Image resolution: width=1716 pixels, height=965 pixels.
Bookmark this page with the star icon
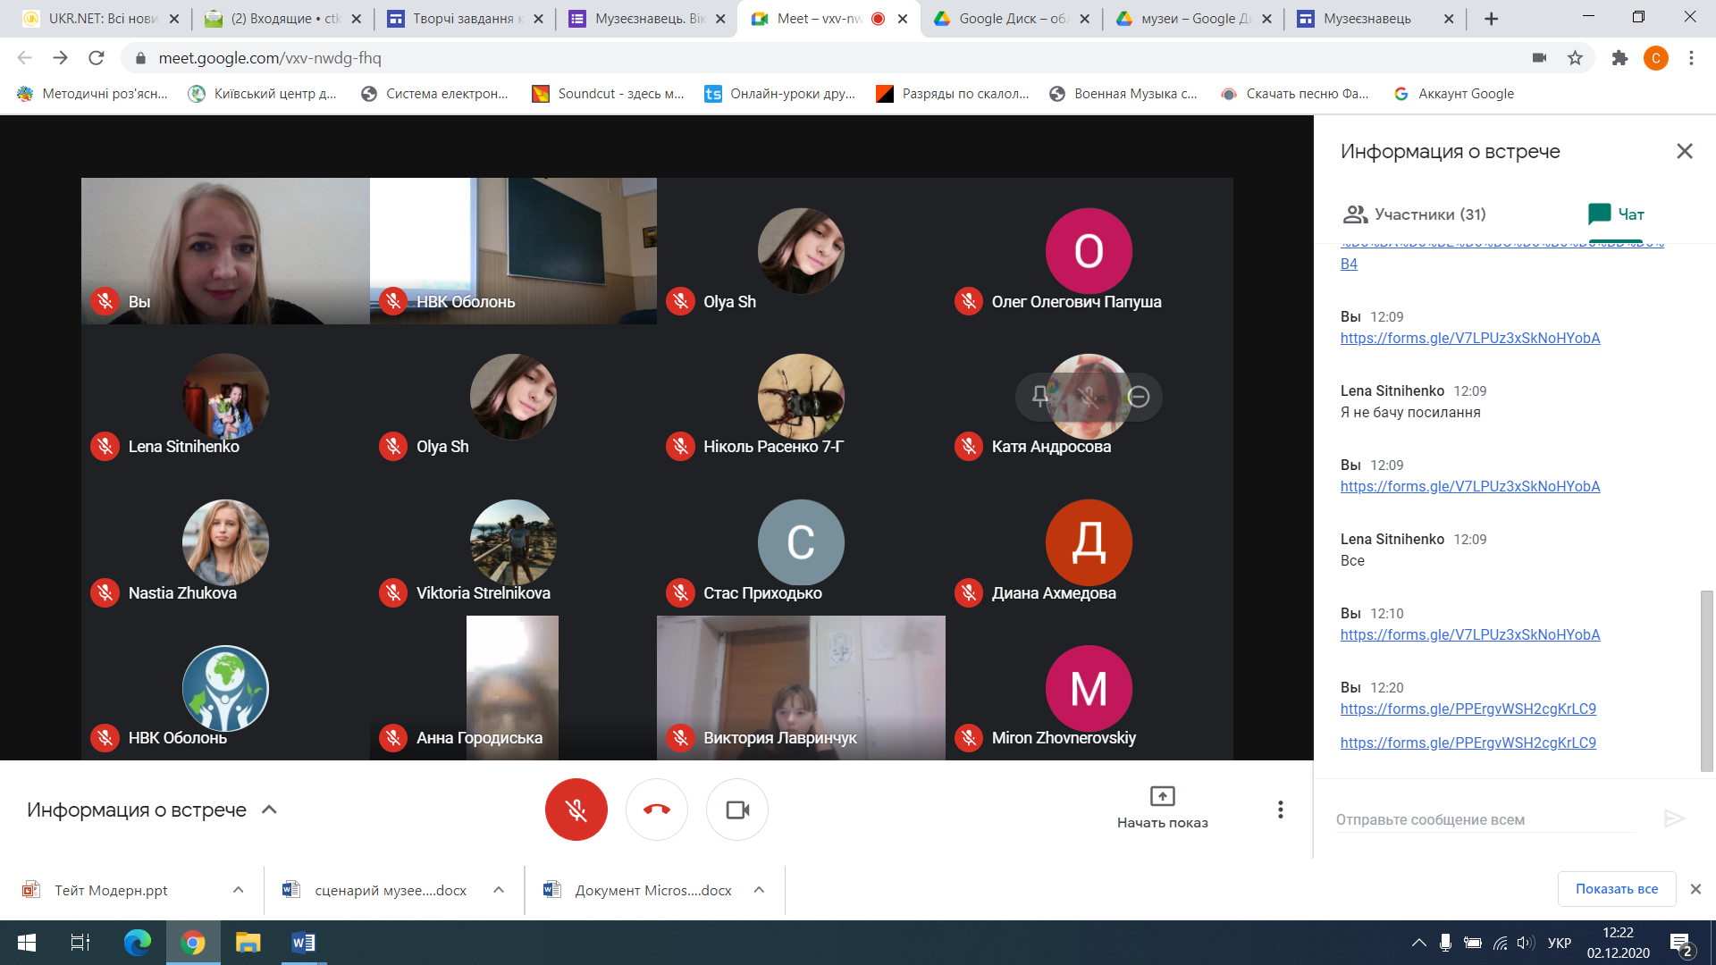[1575, 58]
